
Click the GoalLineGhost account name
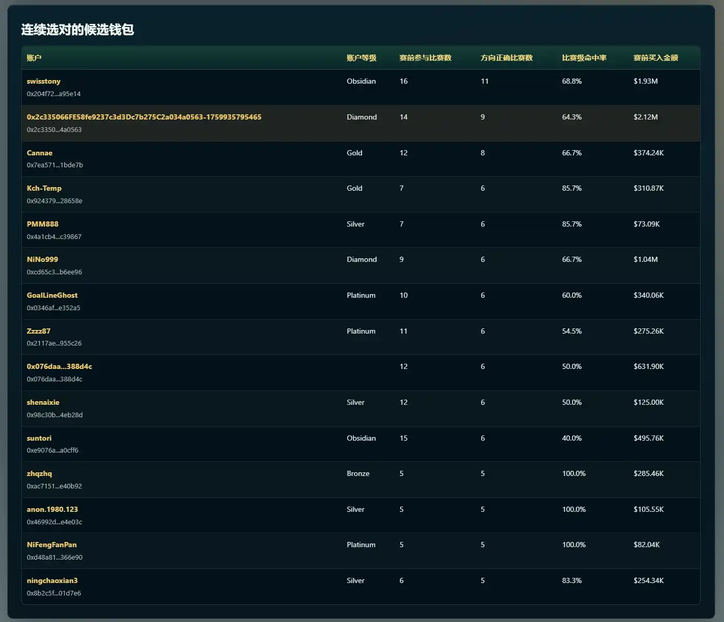52,295
